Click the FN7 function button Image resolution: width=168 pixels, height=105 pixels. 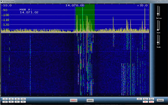point(17,102)
